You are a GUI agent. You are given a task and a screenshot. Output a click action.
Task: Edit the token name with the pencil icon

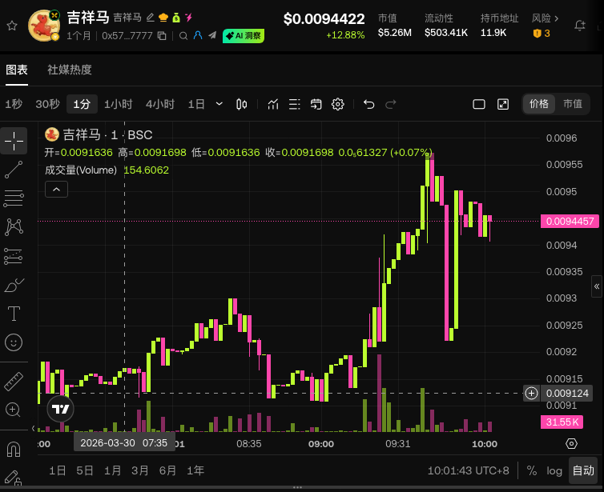point(151,18)
